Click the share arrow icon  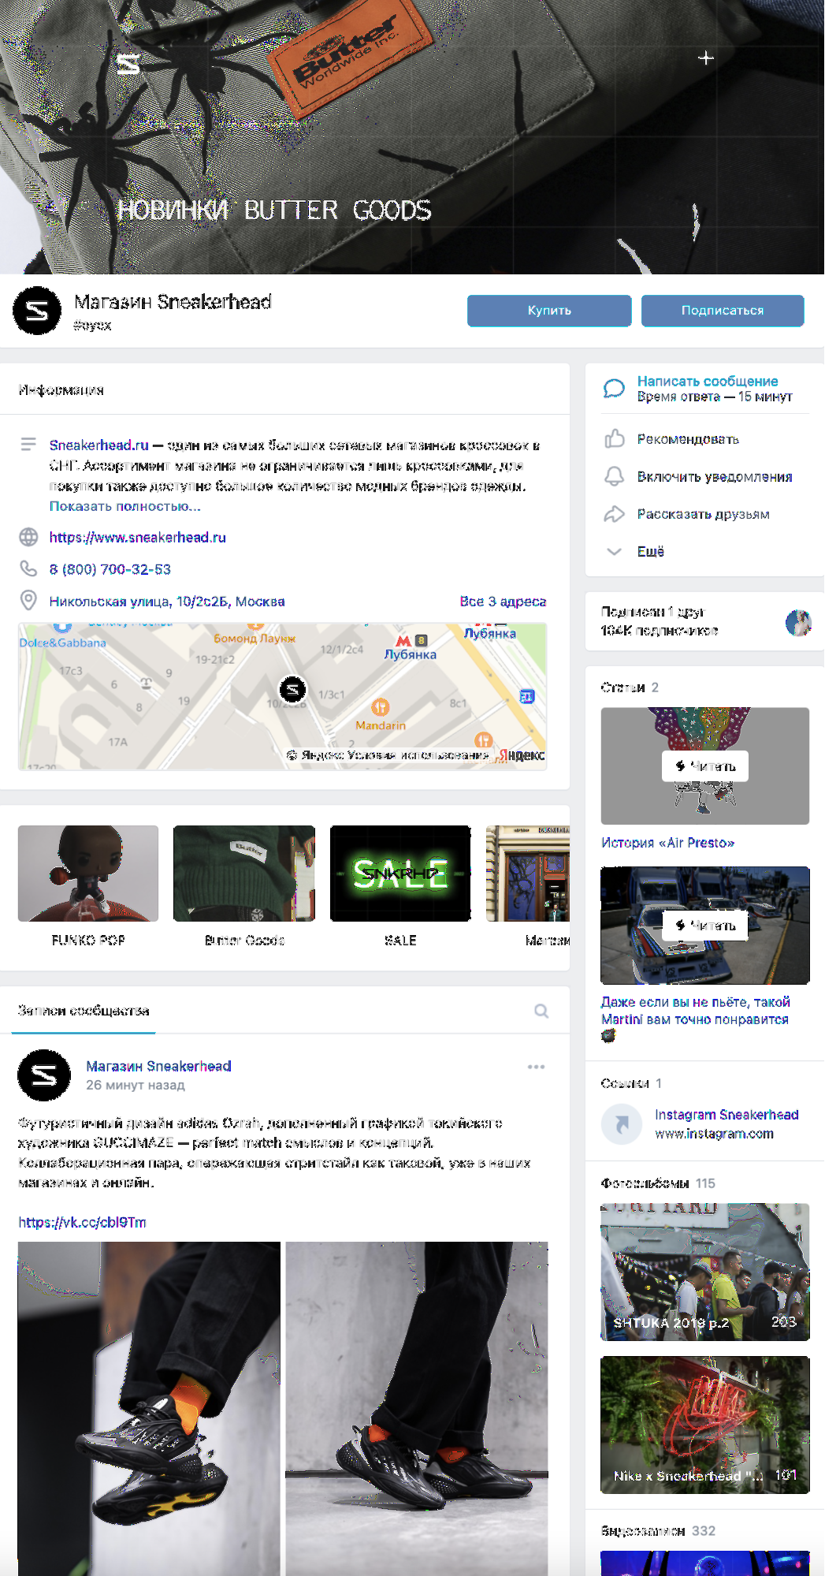pos(614,514)
